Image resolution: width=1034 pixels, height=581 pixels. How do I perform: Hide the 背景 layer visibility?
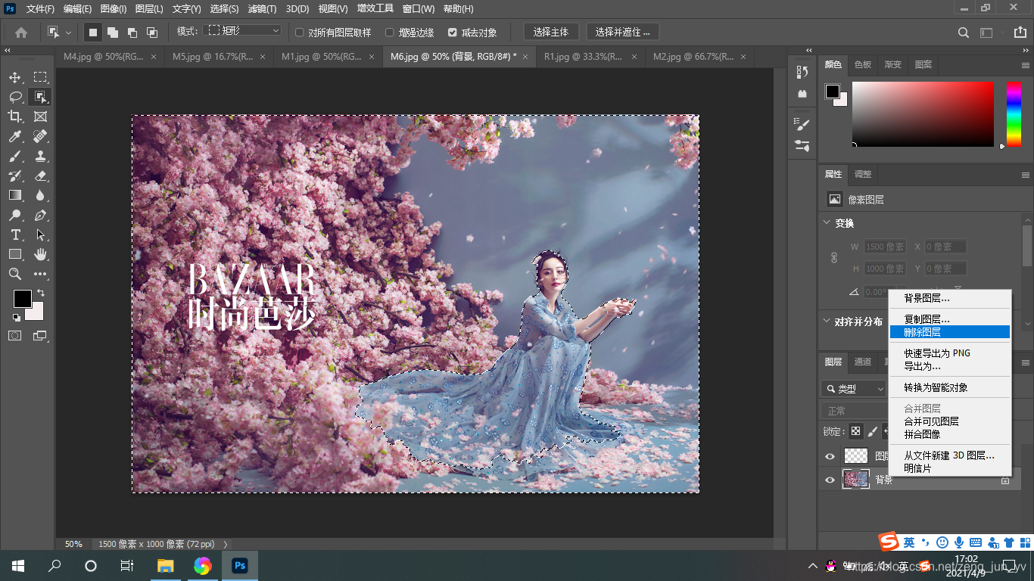click(x=830, y=479)
